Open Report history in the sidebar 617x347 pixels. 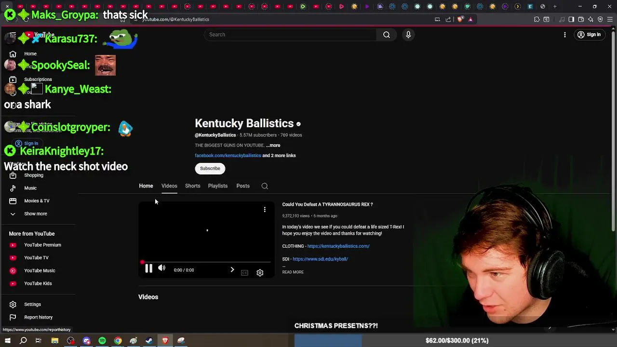tap(39, 317)
